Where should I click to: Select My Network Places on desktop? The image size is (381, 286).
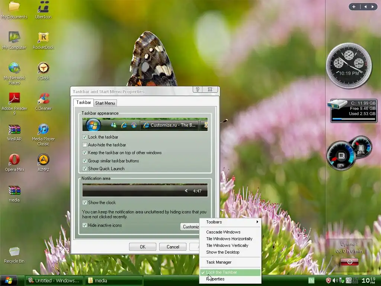[14, 73]
